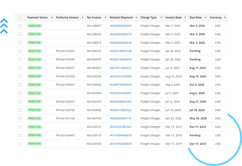Expand the Tax Invoice column filter
This screenshot has width=242, height=166.
(x=105, y=18)
